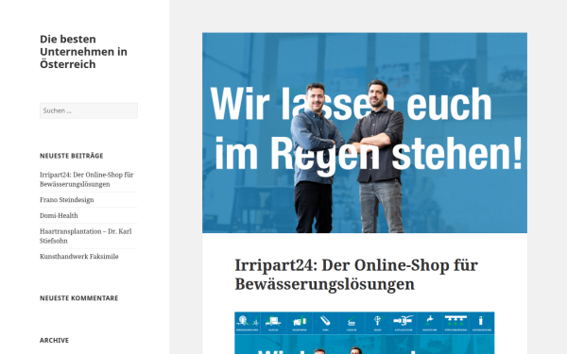Click the Wir lassen euch im Regen stehen banner
This screenshot has width=567, height=354.
pos(365,133)
